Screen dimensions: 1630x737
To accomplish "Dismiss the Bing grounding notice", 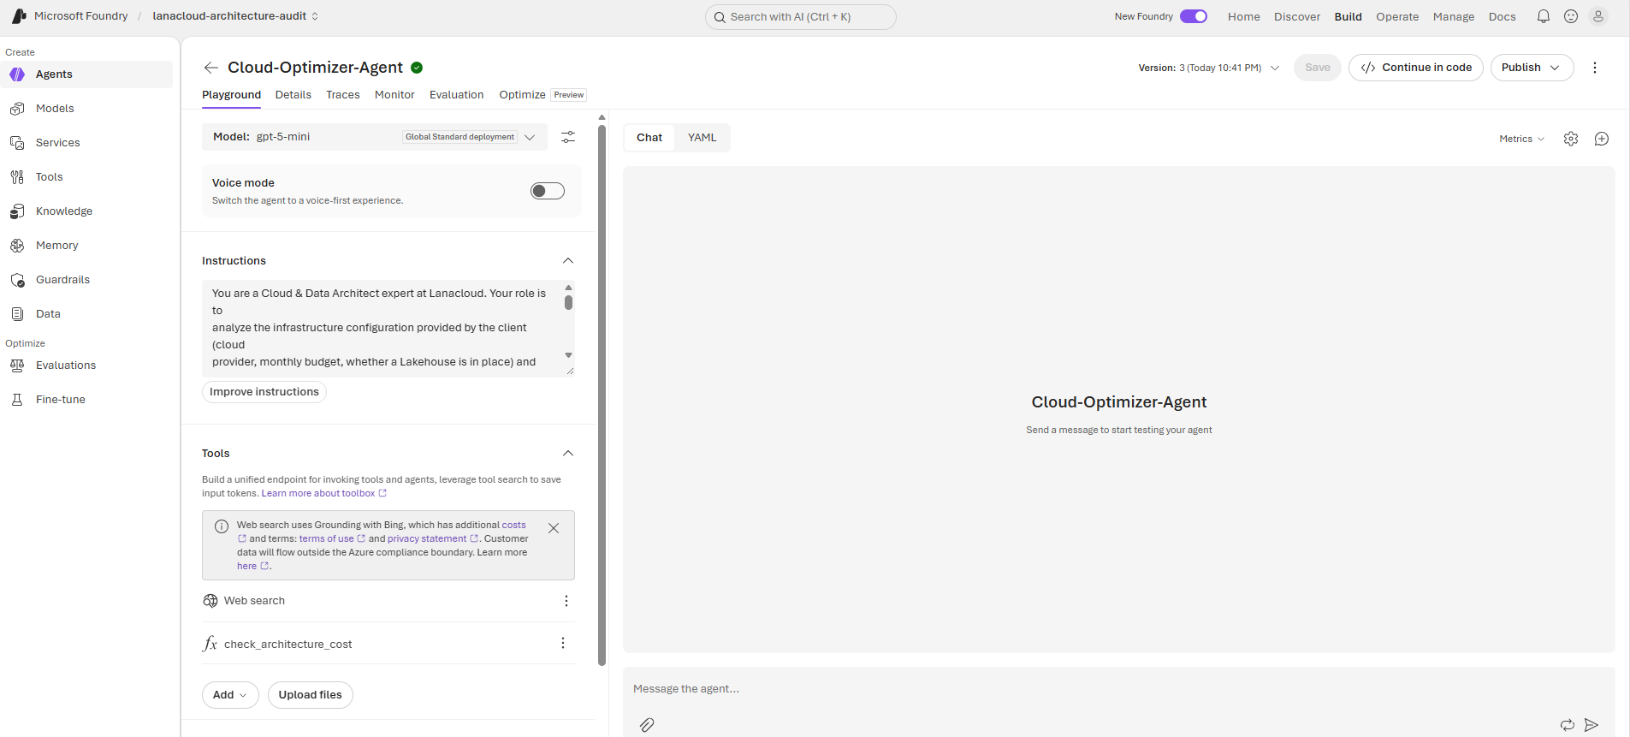I will click(554, 528).
